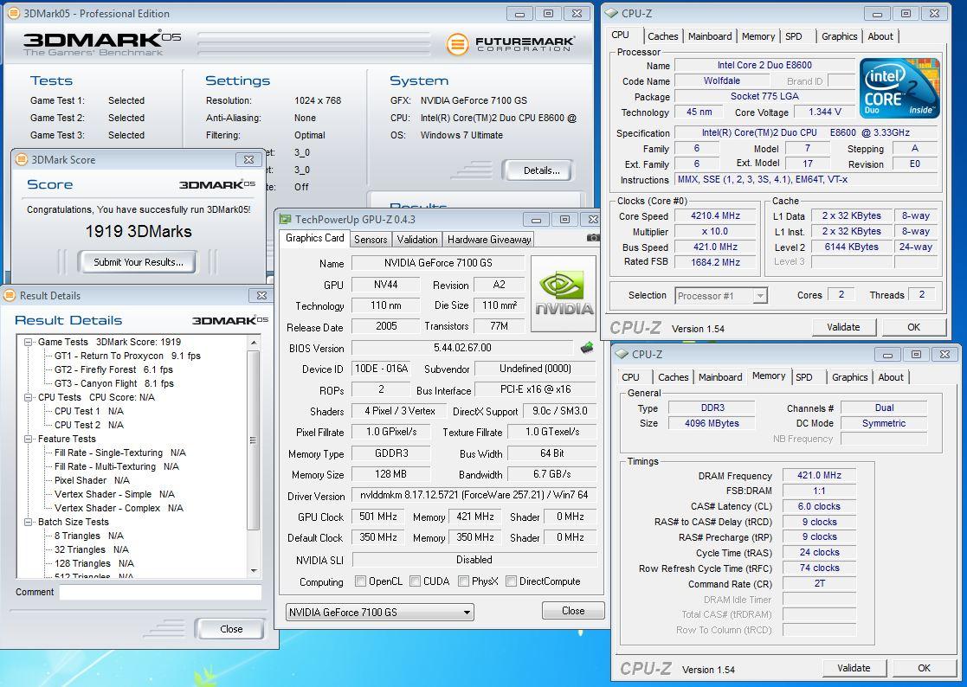
Task: Select GT3 - Canyon Flight row
Action: coord(114,383)
